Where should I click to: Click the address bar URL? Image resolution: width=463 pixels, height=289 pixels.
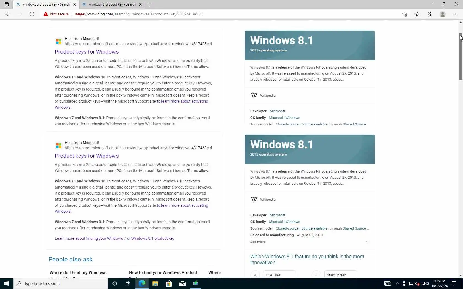click(139, 14)
